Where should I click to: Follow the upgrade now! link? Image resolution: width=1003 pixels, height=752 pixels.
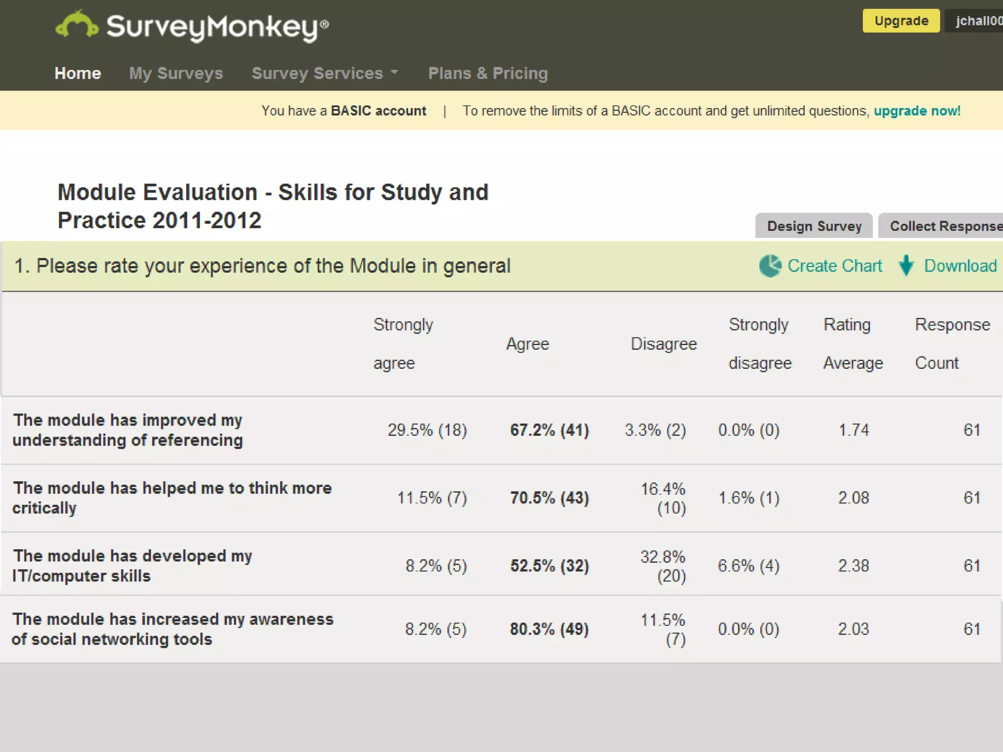coord(917,111)
